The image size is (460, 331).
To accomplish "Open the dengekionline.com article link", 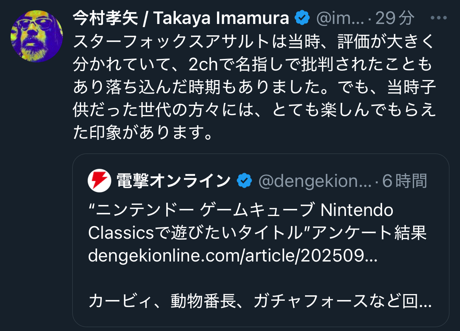I will click(x=232, y=256).
